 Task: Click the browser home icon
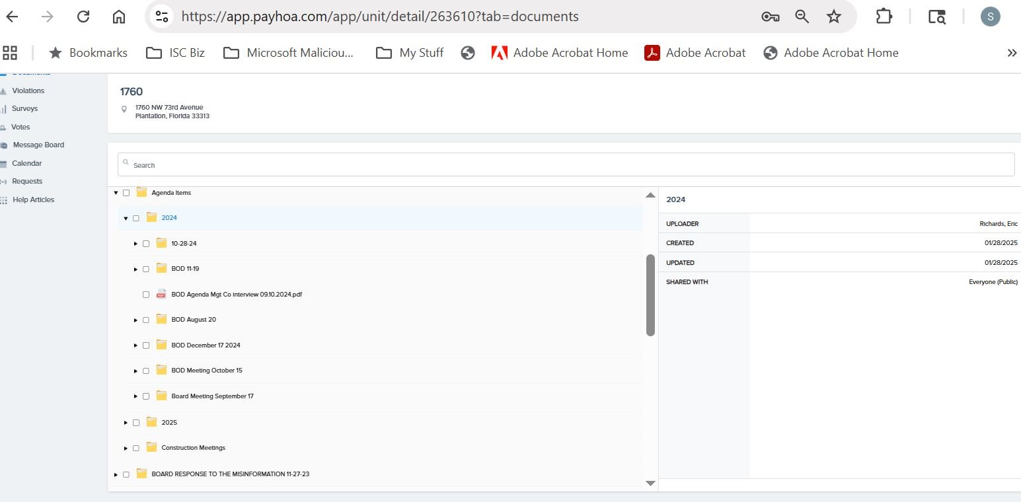(x=119, y=17)
